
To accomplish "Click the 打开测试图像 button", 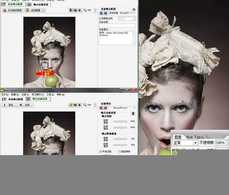I will [13, 10].
